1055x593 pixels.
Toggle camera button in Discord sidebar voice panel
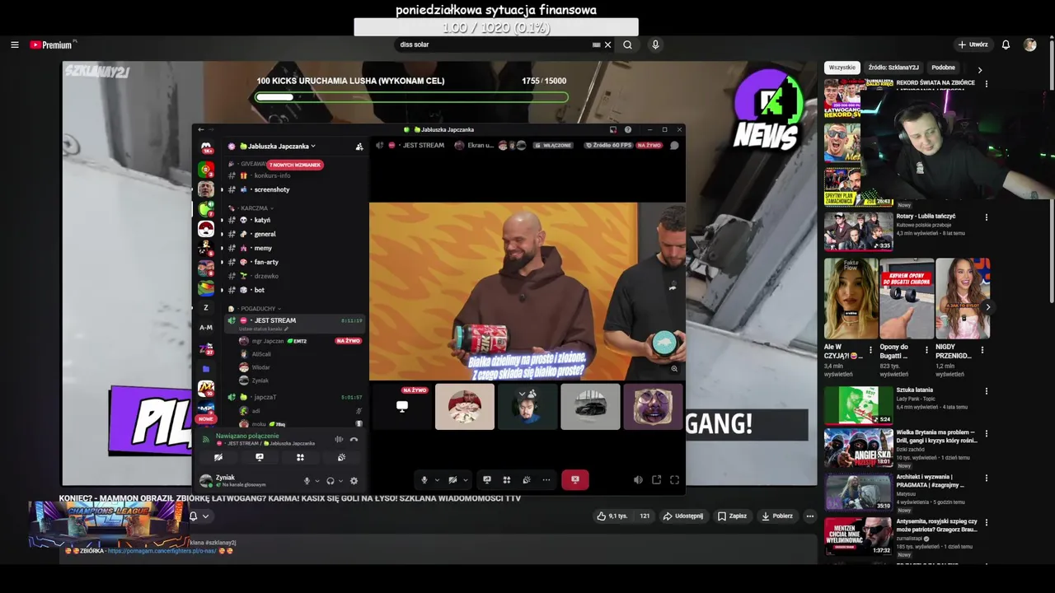(x=218, y=457)
